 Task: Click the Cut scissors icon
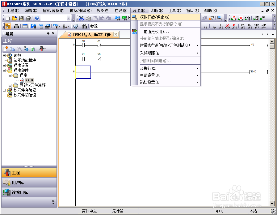pyautogui.click(x=81, y=18)
